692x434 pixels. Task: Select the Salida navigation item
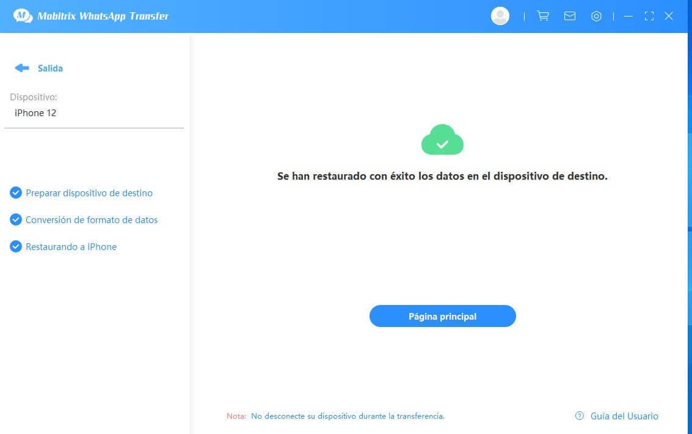tap(49, 68)
